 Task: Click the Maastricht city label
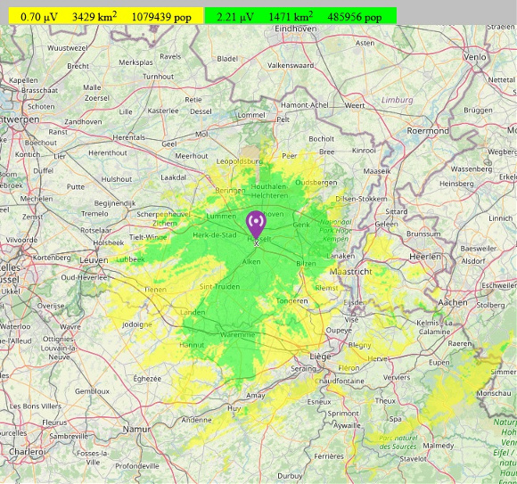click(x=351, y=272)
